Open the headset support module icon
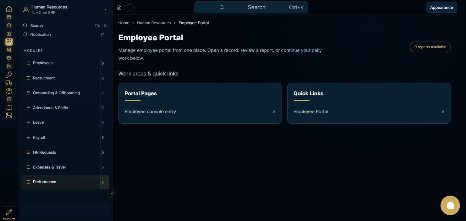Image resolution: width=466 pixels, height=221 pixels. (9, 50)
